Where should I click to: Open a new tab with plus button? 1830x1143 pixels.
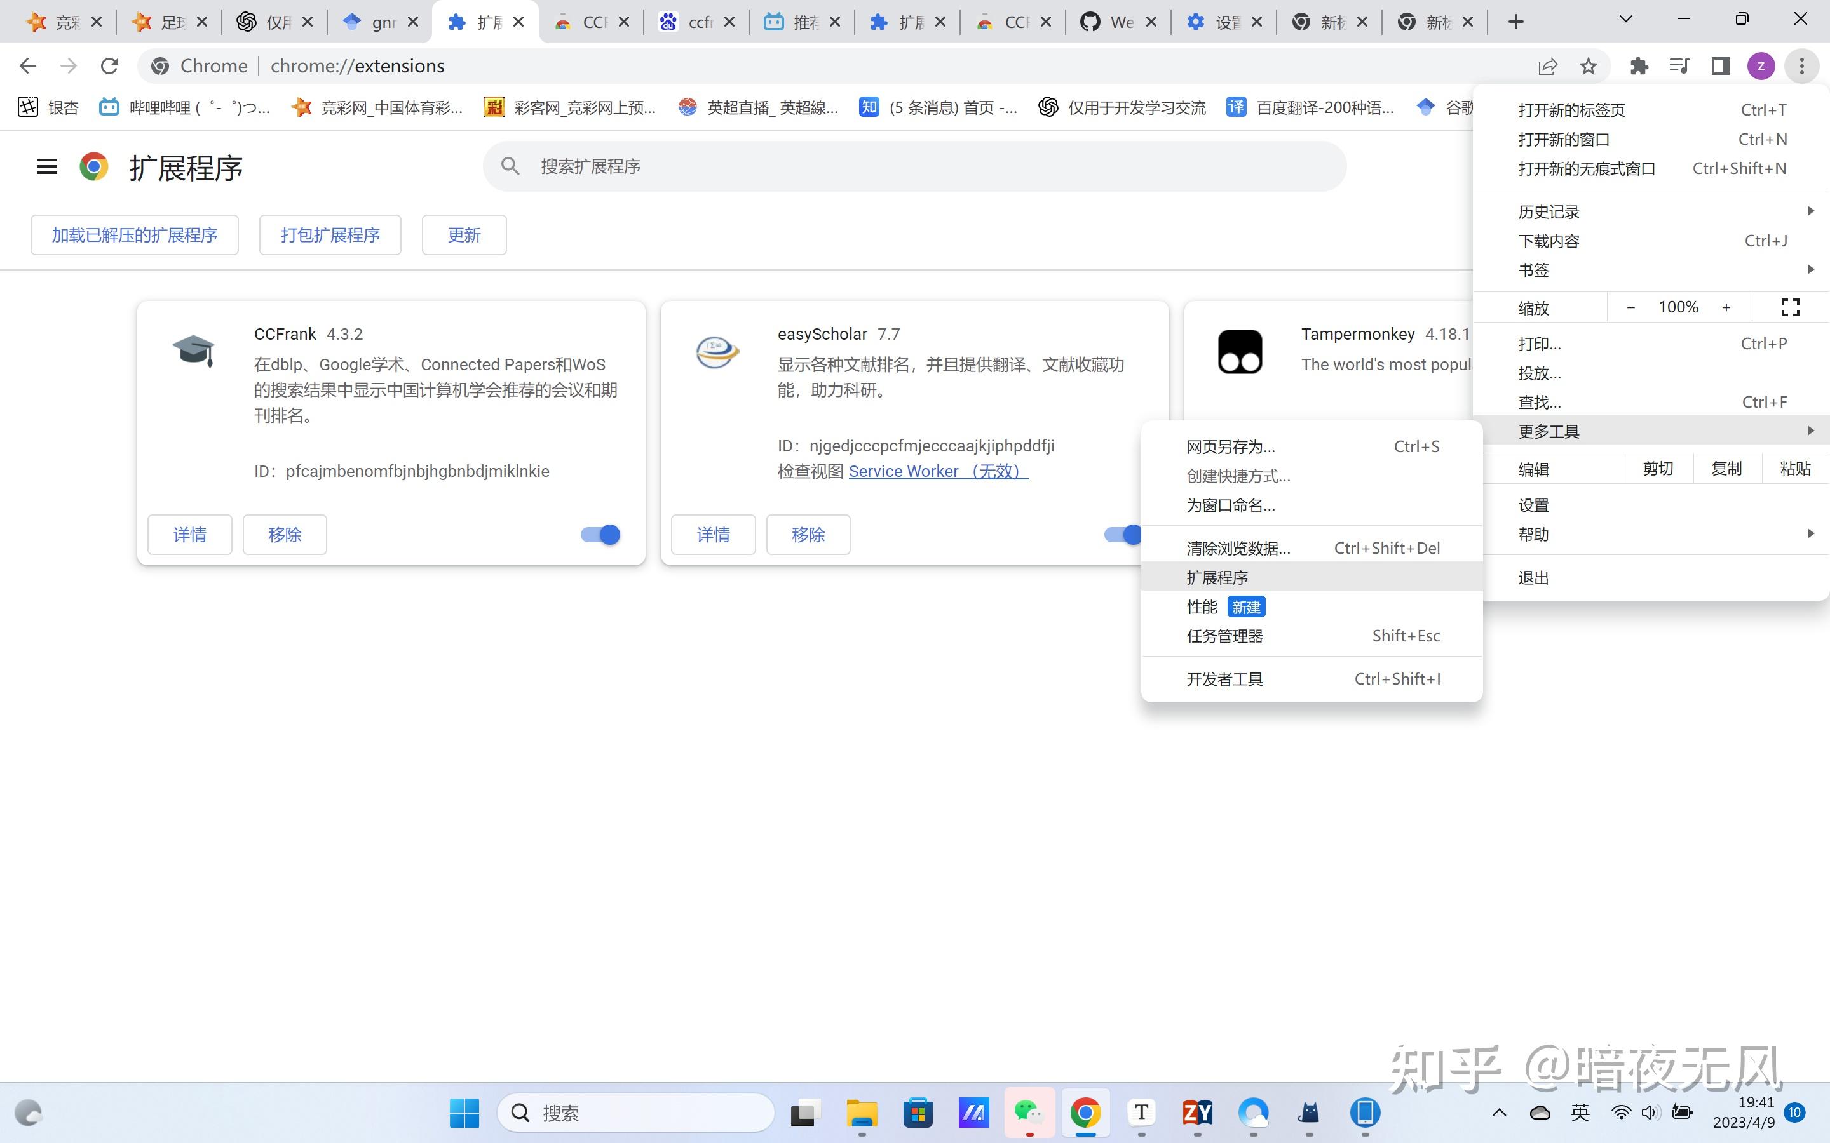point(1515,22)
